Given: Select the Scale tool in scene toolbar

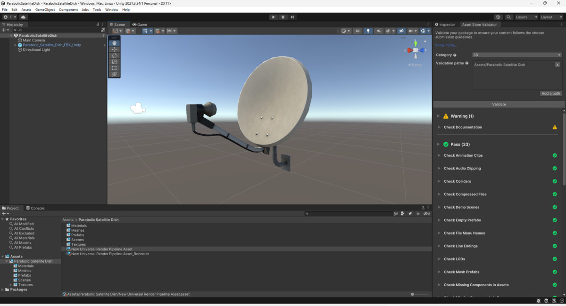Looking at the screenshot, I should 114,62.
